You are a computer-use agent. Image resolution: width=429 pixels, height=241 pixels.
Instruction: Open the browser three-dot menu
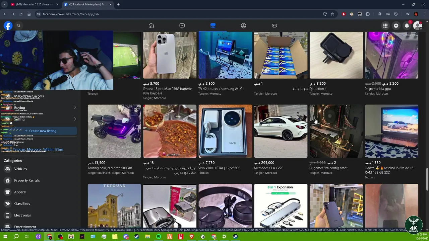pos(424,14)
